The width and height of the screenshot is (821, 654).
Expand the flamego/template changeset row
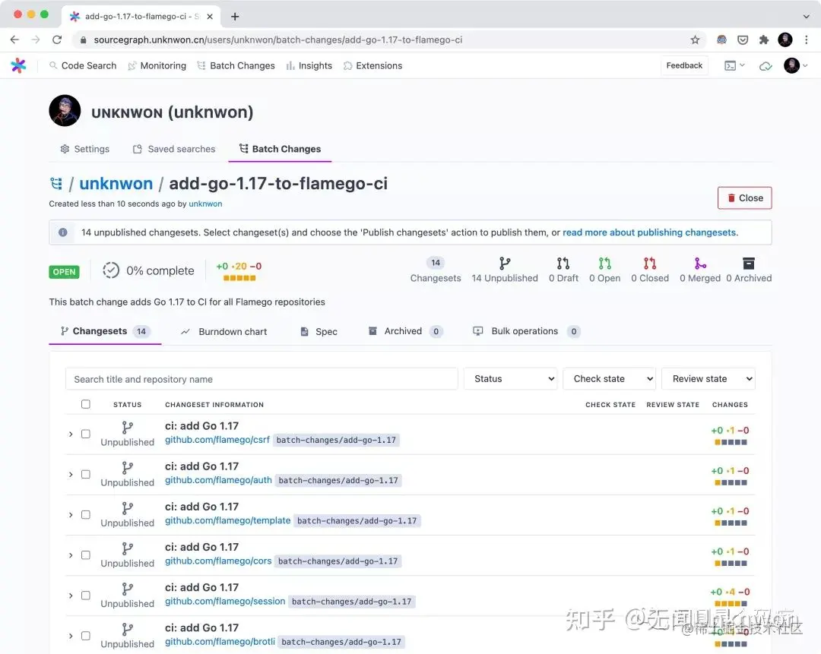coord(71,515)
